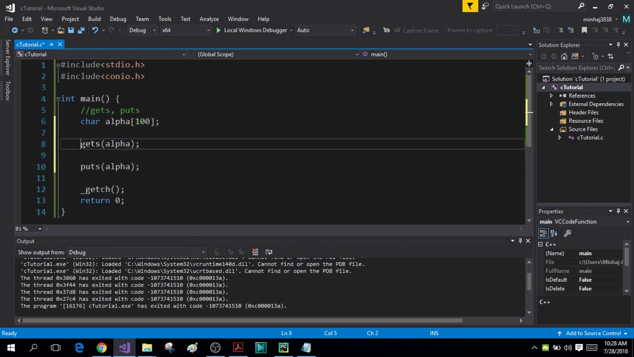Collapse the Source Files folder node
Screen dimensions: 634x357
(x=551, y=129)
